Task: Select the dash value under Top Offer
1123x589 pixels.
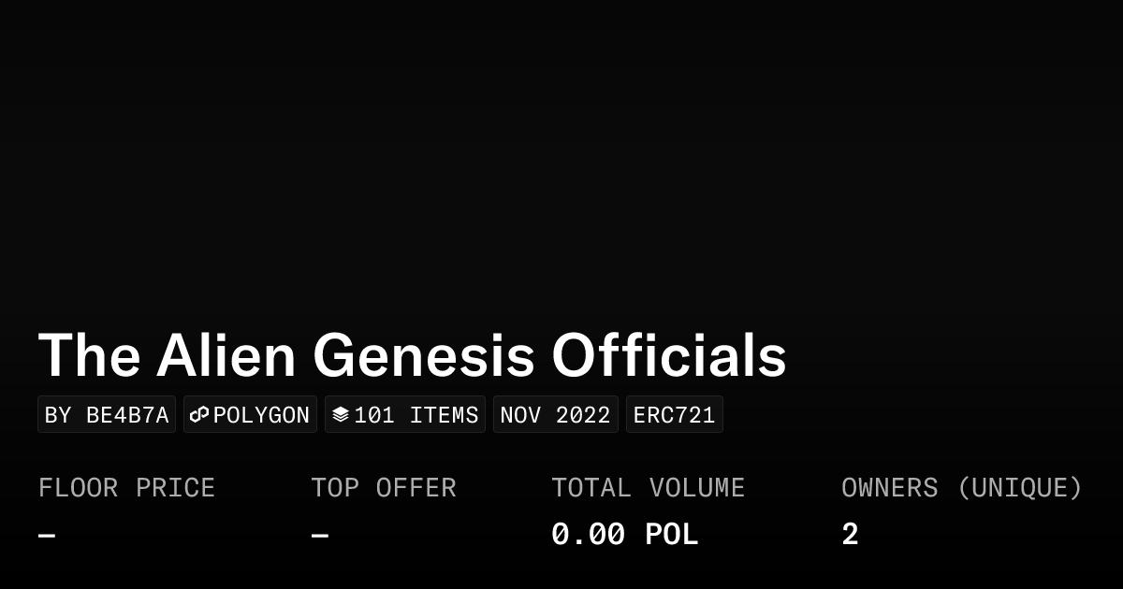Action: (319, 536)
